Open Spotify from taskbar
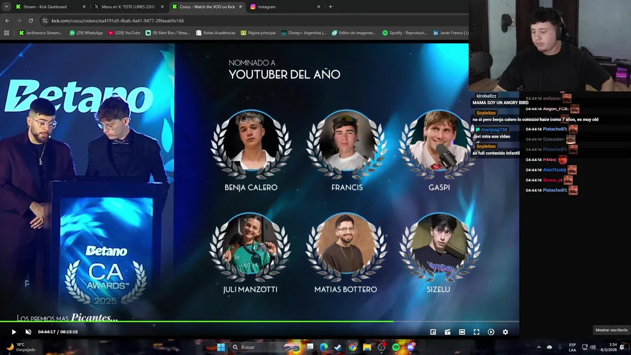The height and width of the screenshot is (355, 631). tap(396, 347)
